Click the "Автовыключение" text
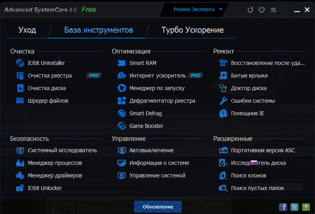The height and width of the screenshot is (214, 315). pos(152,150)
